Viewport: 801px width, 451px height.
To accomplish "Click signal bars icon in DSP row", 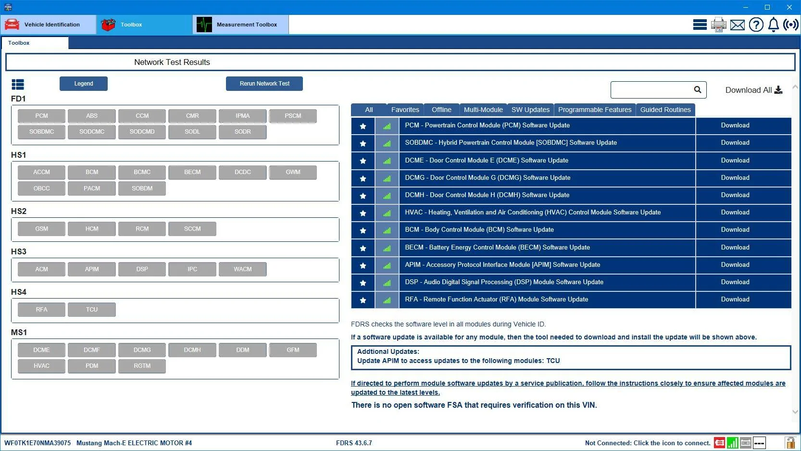I will click(x=387, y=283).
